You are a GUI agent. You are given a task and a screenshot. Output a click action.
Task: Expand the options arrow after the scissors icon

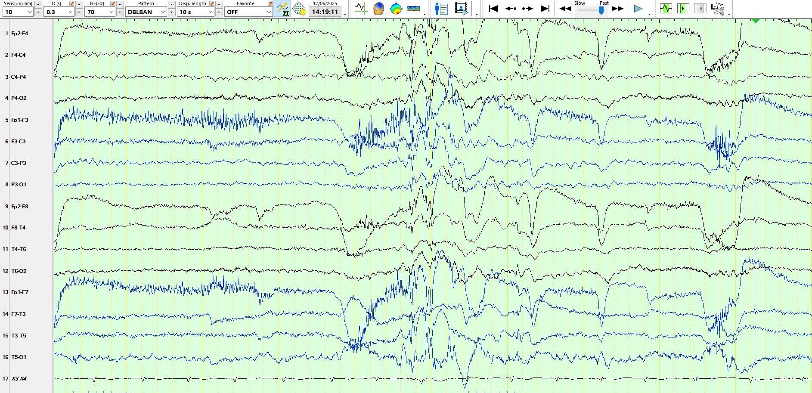point(729,14)
